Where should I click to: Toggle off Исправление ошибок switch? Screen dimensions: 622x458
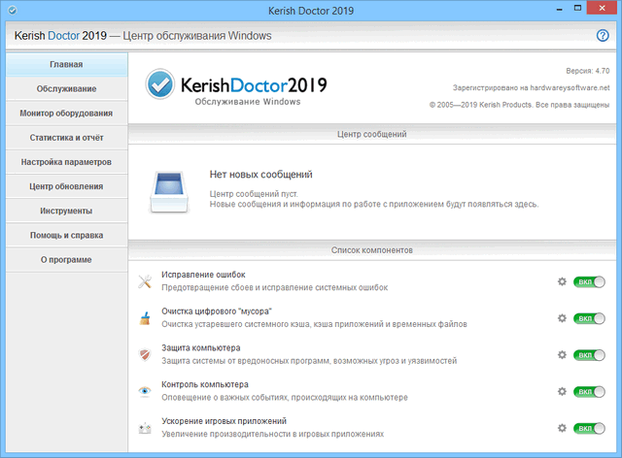pyautogui.click(x=589, y=281)
